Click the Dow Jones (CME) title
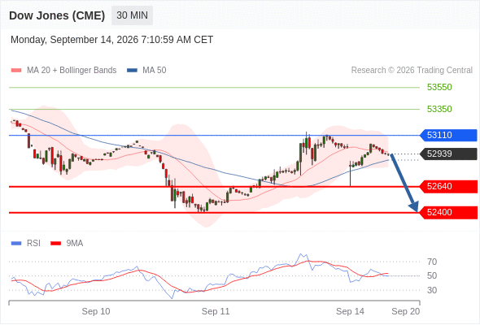 (x=57, y=15)
